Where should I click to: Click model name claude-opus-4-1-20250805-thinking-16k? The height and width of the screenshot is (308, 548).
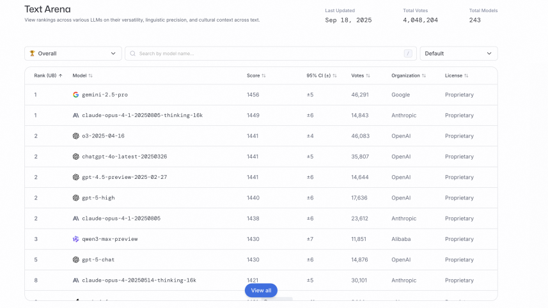[142, 115]
